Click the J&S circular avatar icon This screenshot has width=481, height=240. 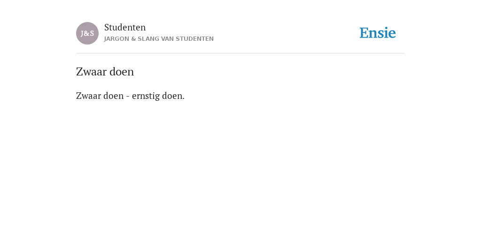click(87, 33)
